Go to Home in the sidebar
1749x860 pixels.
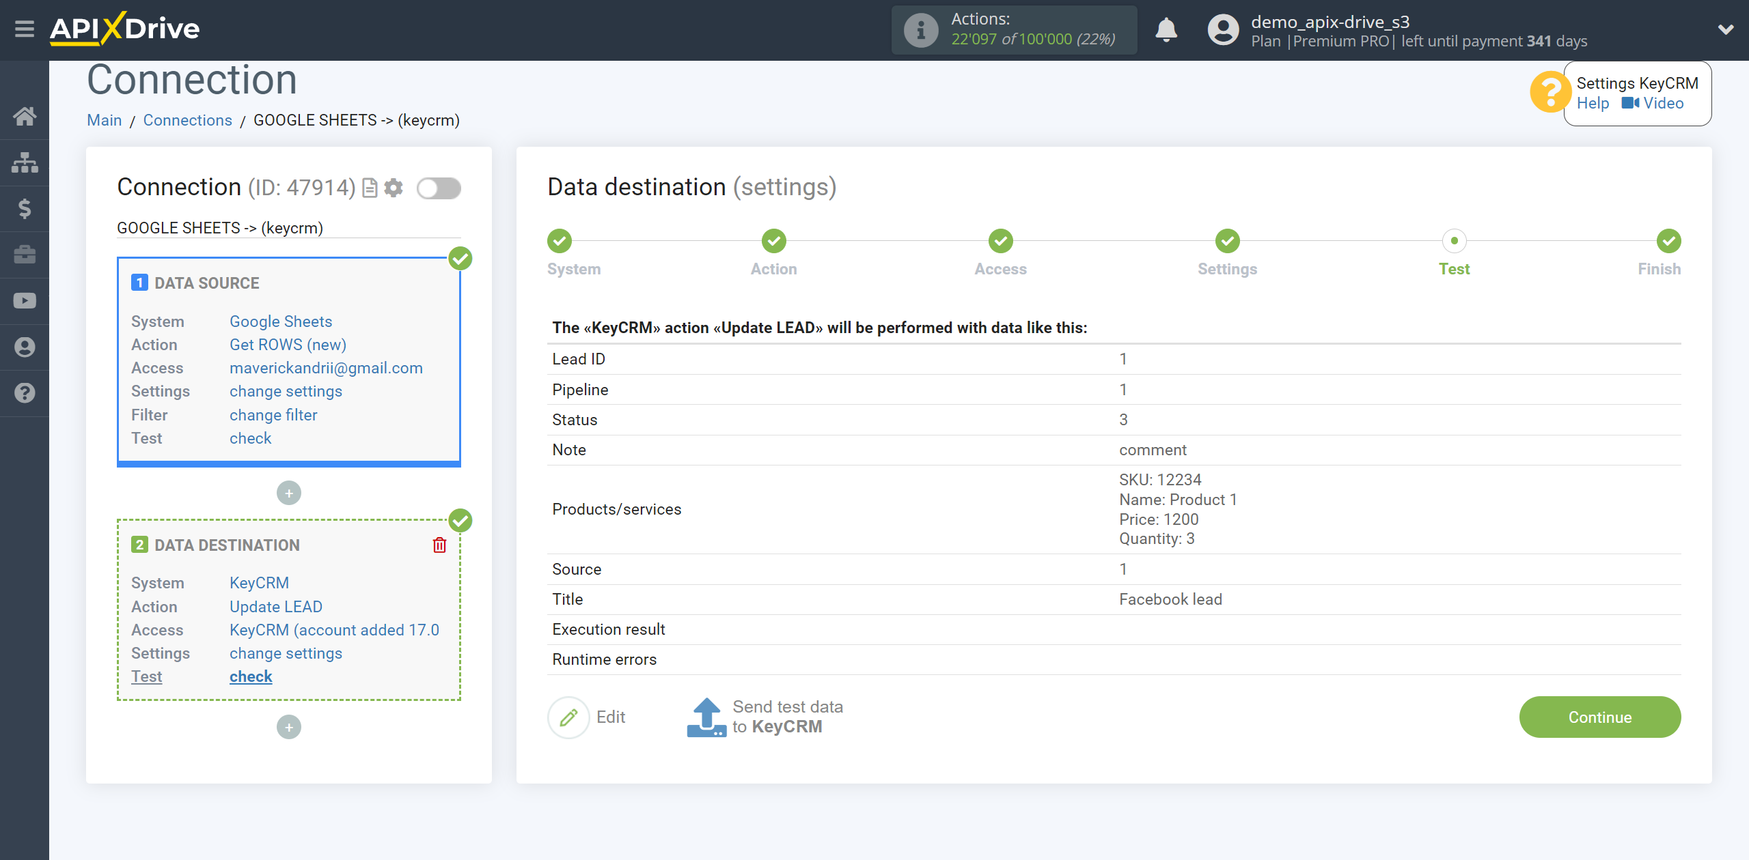[25, 117]
